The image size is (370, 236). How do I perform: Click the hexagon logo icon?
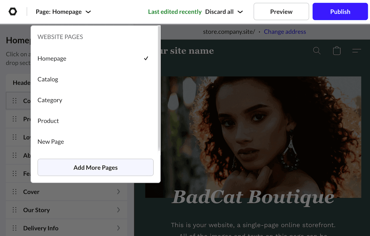pyautogui.click(x=13, y=12)
